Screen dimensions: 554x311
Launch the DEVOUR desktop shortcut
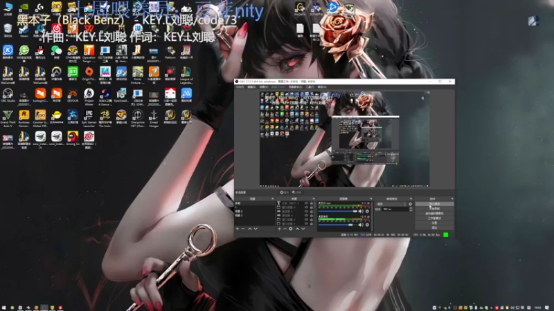click(x=73, y=95)
